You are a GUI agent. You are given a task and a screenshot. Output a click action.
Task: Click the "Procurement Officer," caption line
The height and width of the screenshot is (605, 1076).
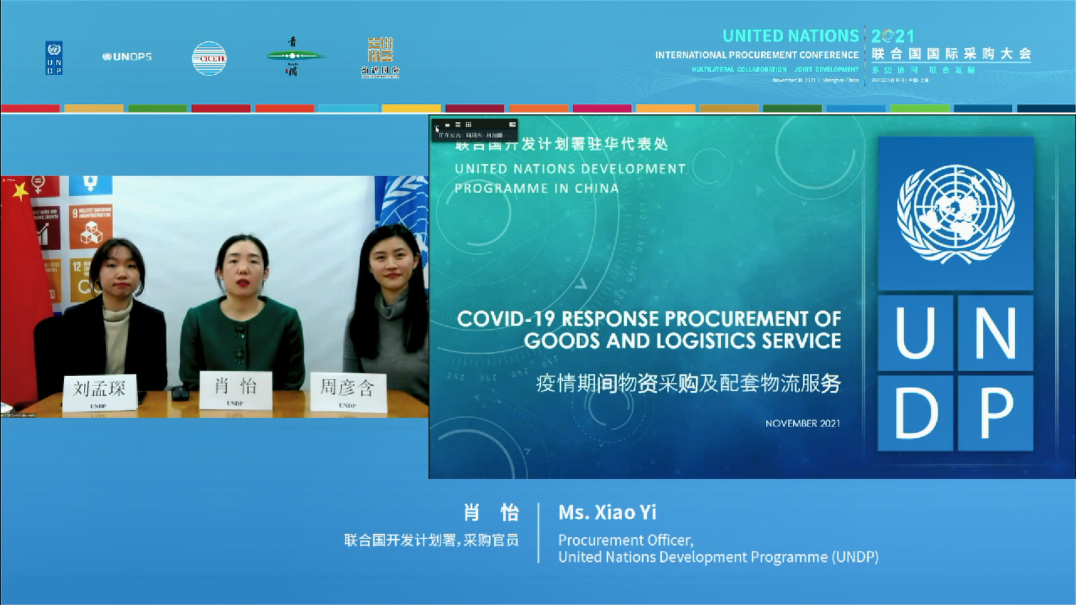click(626, 540)
